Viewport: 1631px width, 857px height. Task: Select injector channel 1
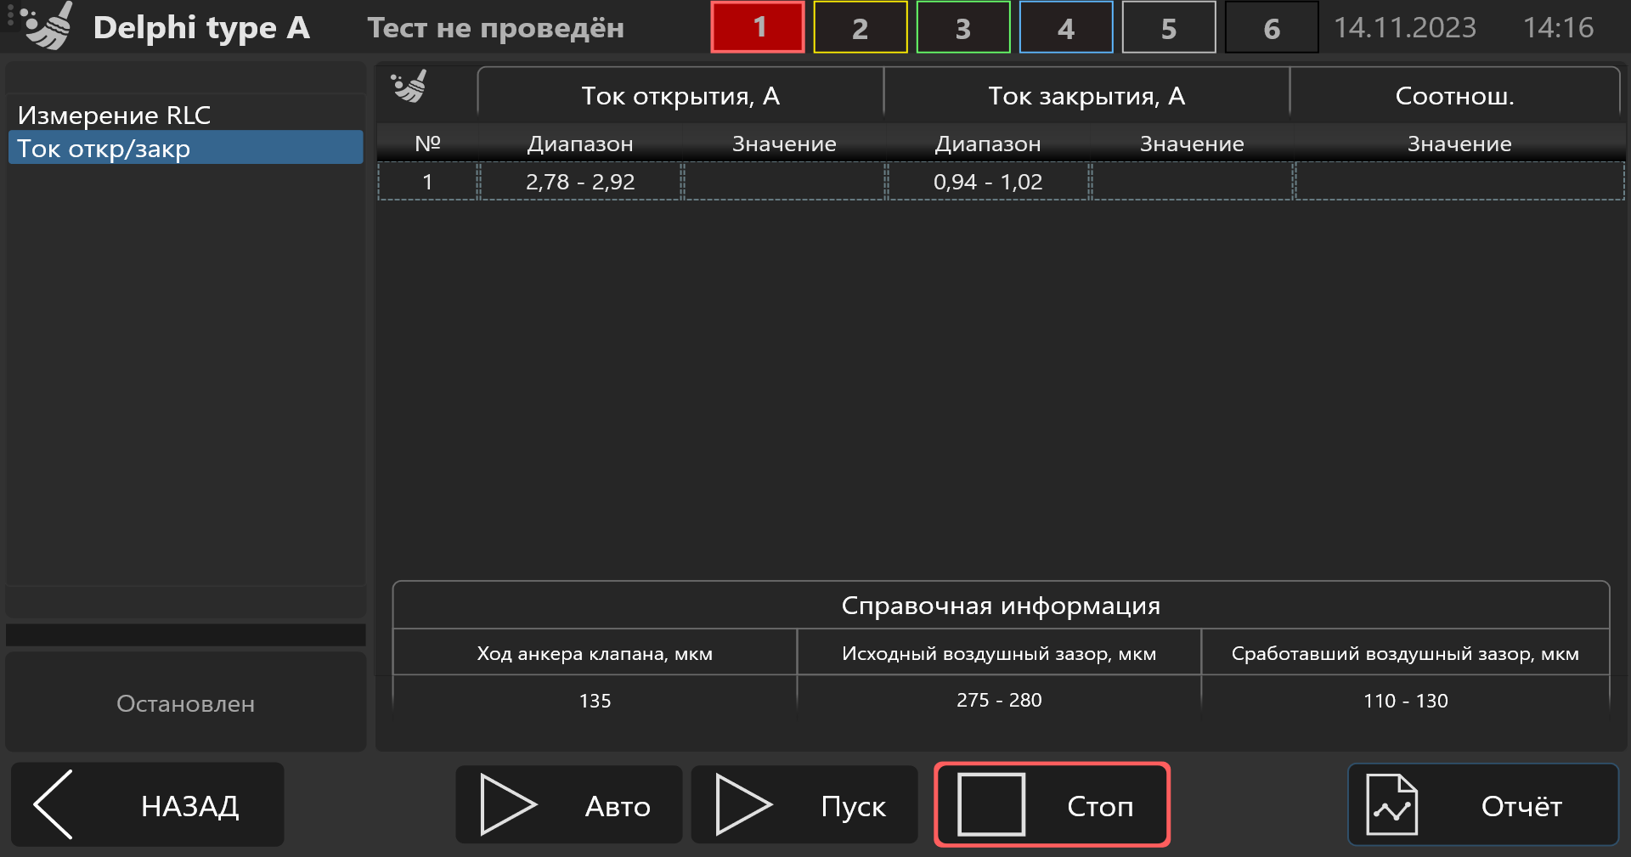click(758, 27)
